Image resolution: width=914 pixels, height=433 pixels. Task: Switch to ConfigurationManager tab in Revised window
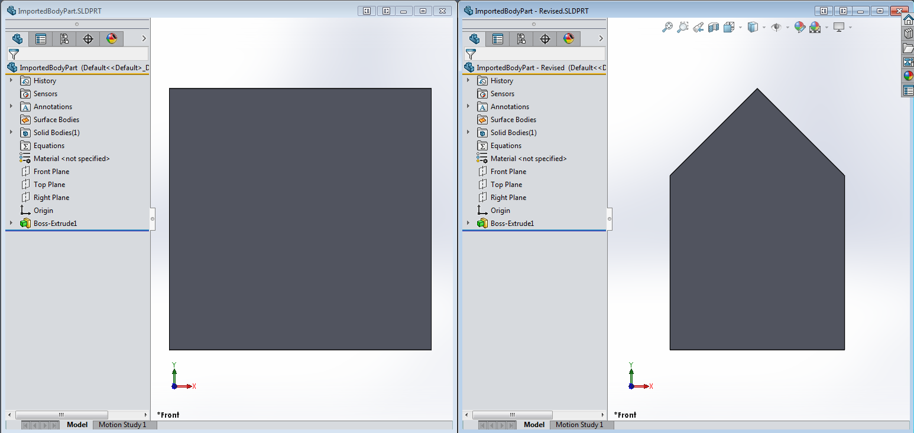coord(521,39)
